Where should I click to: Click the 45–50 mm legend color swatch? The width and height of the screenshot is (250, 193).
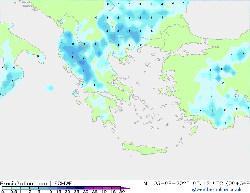(116, 188)
